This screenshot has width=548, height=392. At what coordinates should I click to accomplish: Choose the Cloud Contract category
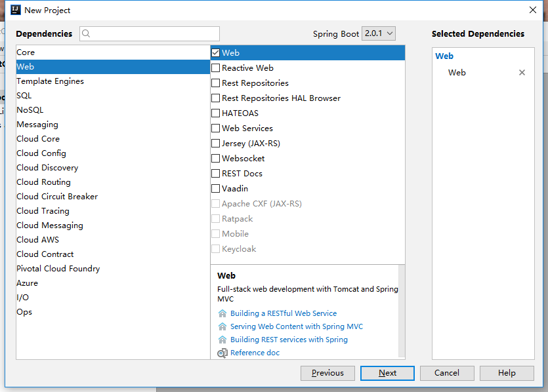[113, 254]
